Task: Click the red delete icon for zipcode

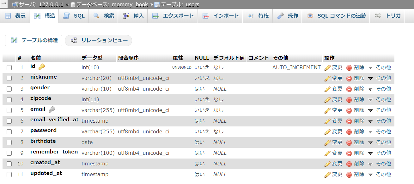Action: (349, 100)
